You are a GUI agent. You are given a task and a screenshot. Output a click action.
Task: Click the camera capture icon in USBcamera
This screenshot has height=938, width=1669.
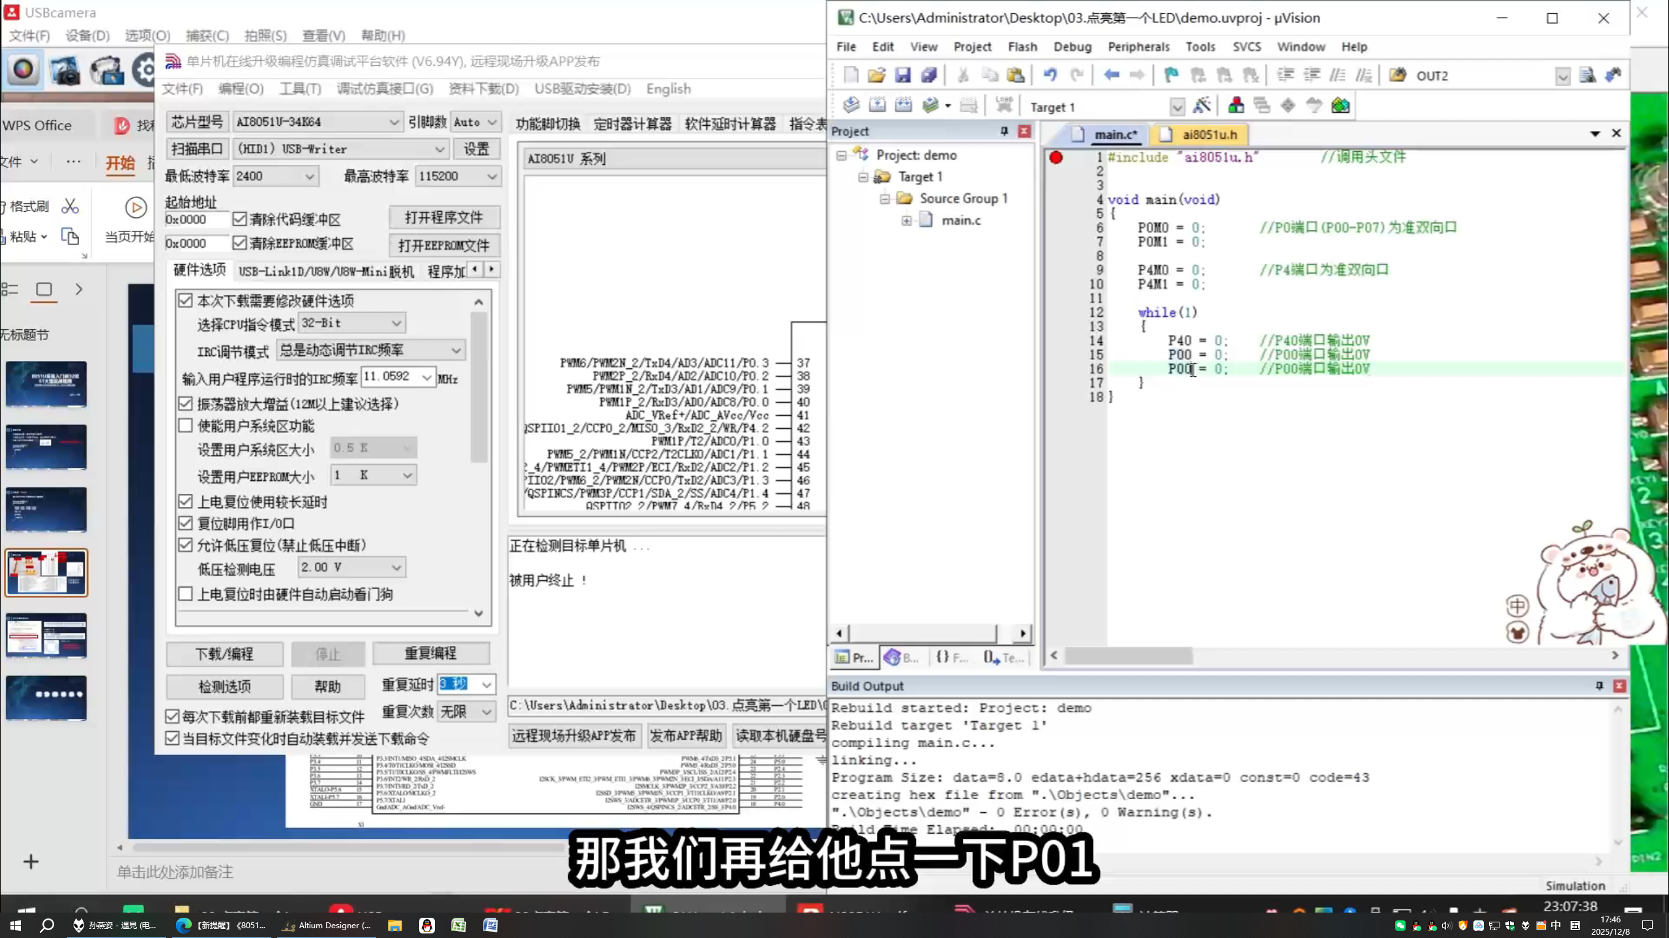[64, 70]
